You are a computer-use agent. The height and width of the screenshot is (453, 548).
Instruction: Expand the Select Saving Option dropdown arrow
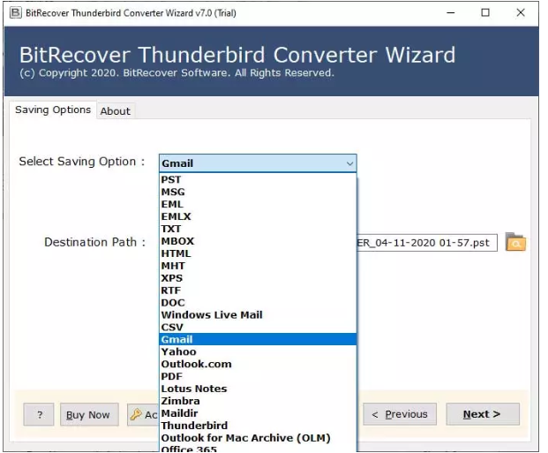[349, 163]
